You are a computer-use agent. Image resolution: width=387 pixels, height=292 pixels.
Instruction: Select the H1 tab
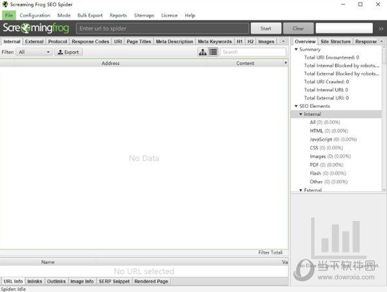239,41
